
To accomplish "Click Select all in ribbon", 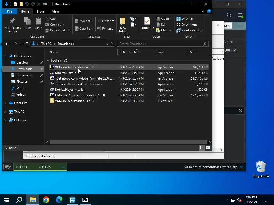I will point(185,19).
